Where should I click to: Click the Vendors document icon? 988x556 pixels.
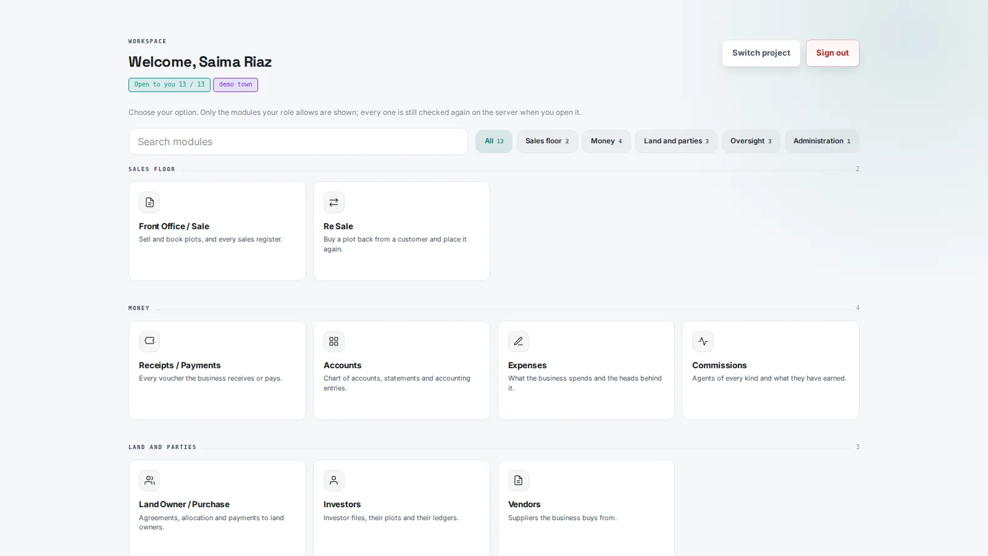pyautogui.click(x=519, y=481)
